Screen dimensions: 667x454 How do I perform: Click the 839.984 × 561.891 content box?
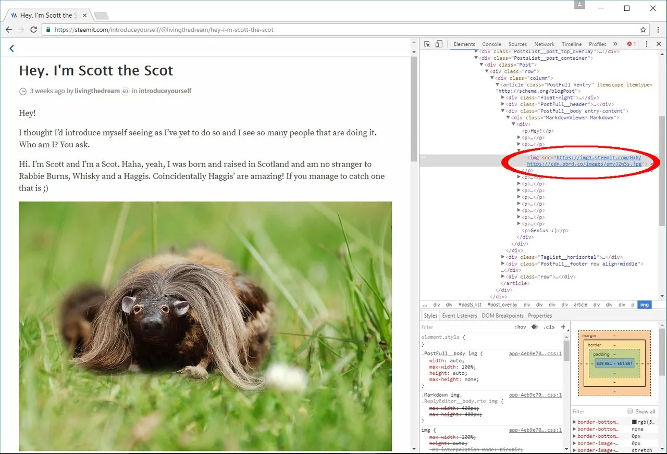[x=614, y=363]
